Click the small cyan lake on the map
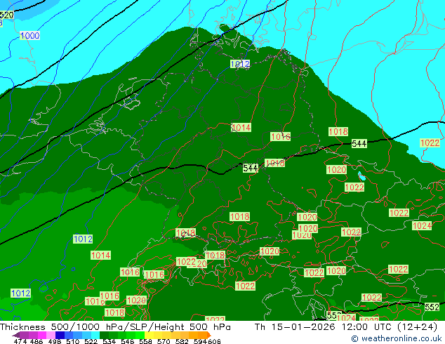The image size is (445, 344). click(x=361, y=176)
